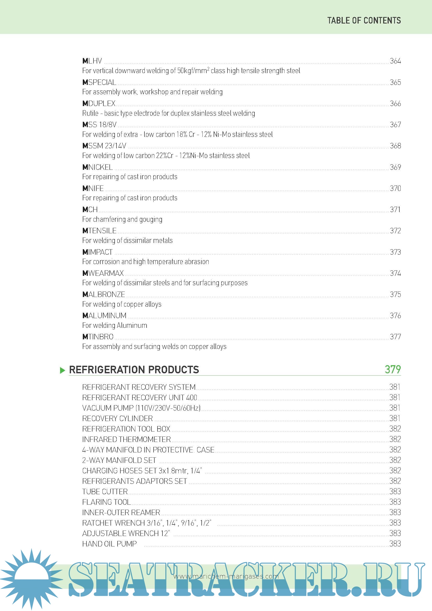Open REFRIGERANT RECOVERY SYSTEM entry
The image size is (432, 611).
tap(139, 387)
